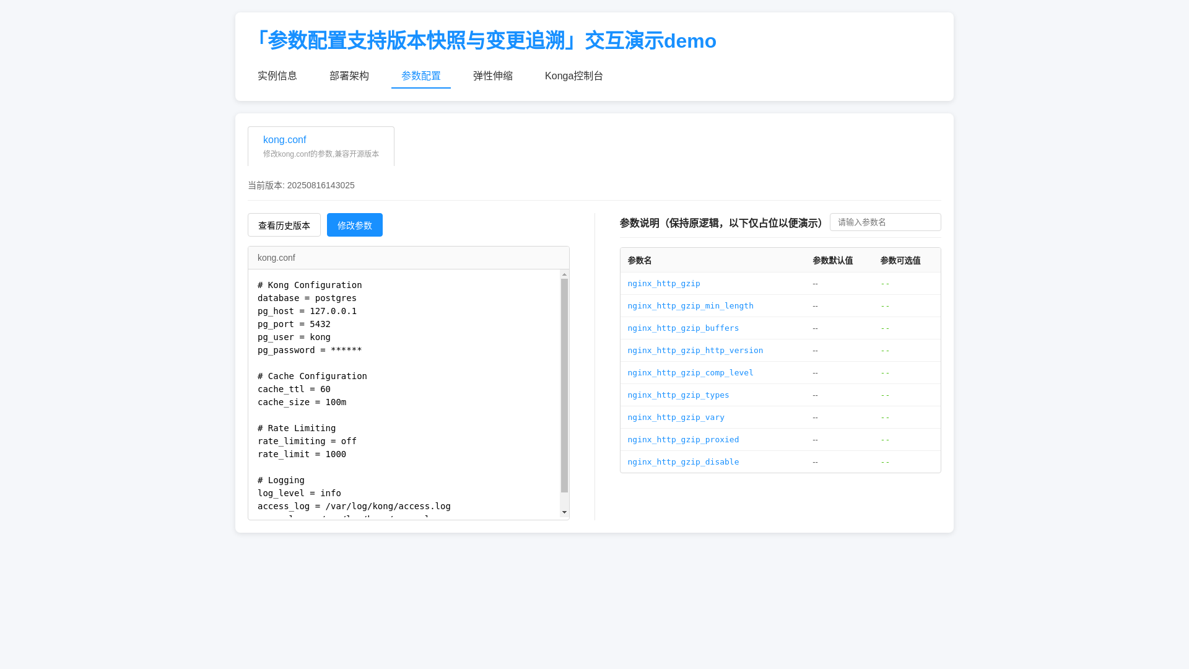Open the 实例信息 tab

(277, 76)
